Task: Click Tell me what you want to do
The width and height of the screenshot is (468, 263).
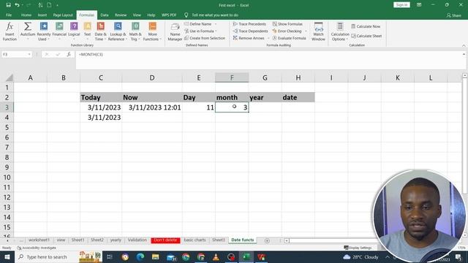Action: click(211, 15)
